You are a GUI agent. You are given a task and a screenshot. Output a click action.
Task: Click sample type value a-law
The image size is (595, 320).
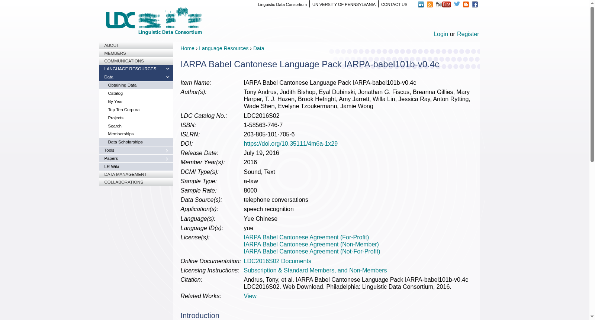pyautogui.click(x=251, y=181)
